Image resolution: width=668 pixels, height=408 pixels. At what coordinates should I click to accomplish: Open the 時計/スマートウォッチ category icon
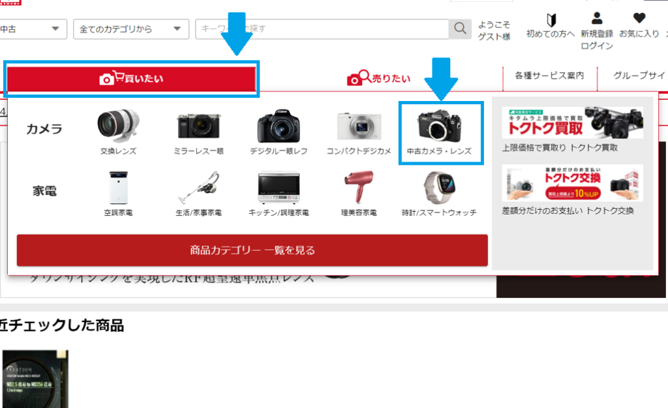(x=439, y=188)
